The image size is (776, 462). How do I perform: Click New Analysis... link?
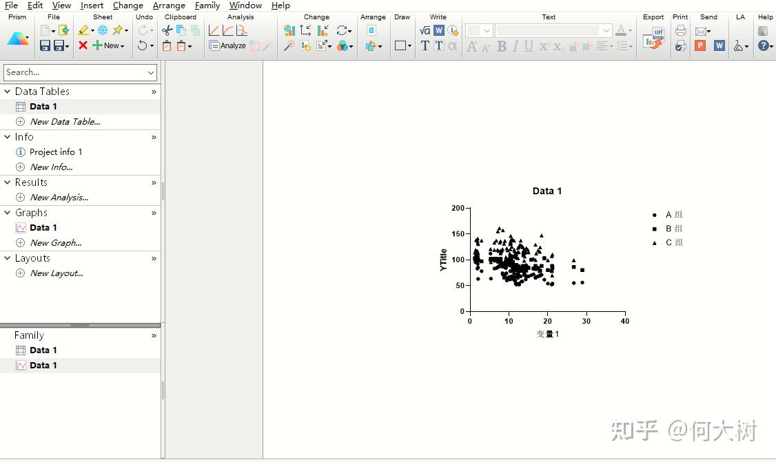[59, 198]
